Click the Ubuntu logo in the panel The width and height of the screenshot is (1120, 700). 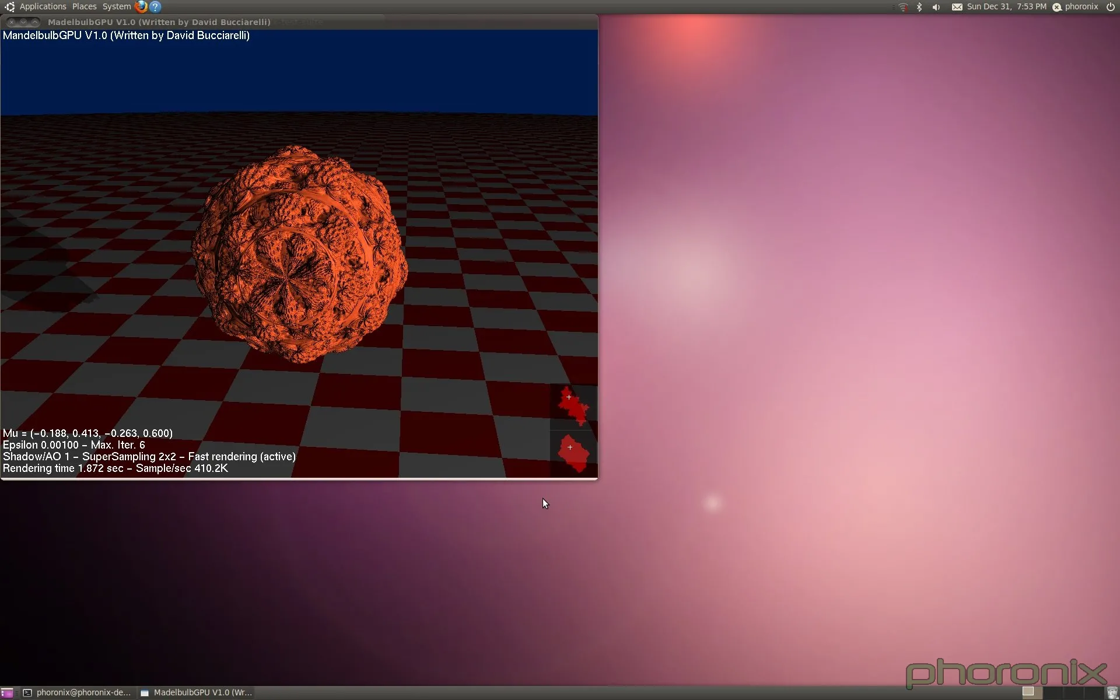[9, 7]
